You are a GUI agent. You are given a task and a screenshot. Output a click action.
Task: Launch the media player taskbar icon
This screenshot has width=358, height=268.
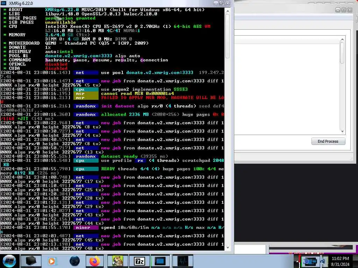point(52,261)
